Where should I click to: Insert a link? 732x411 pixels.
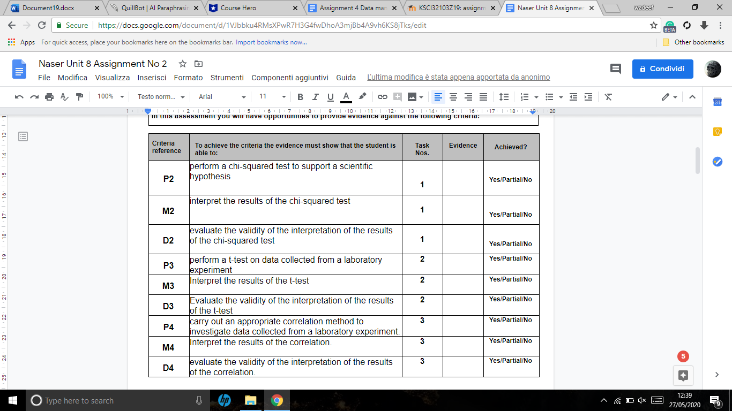[x=382, y=97]
